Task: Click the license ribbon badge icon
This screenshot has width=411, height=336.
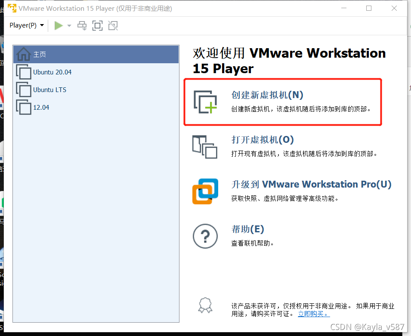Action: click(205, 305)
